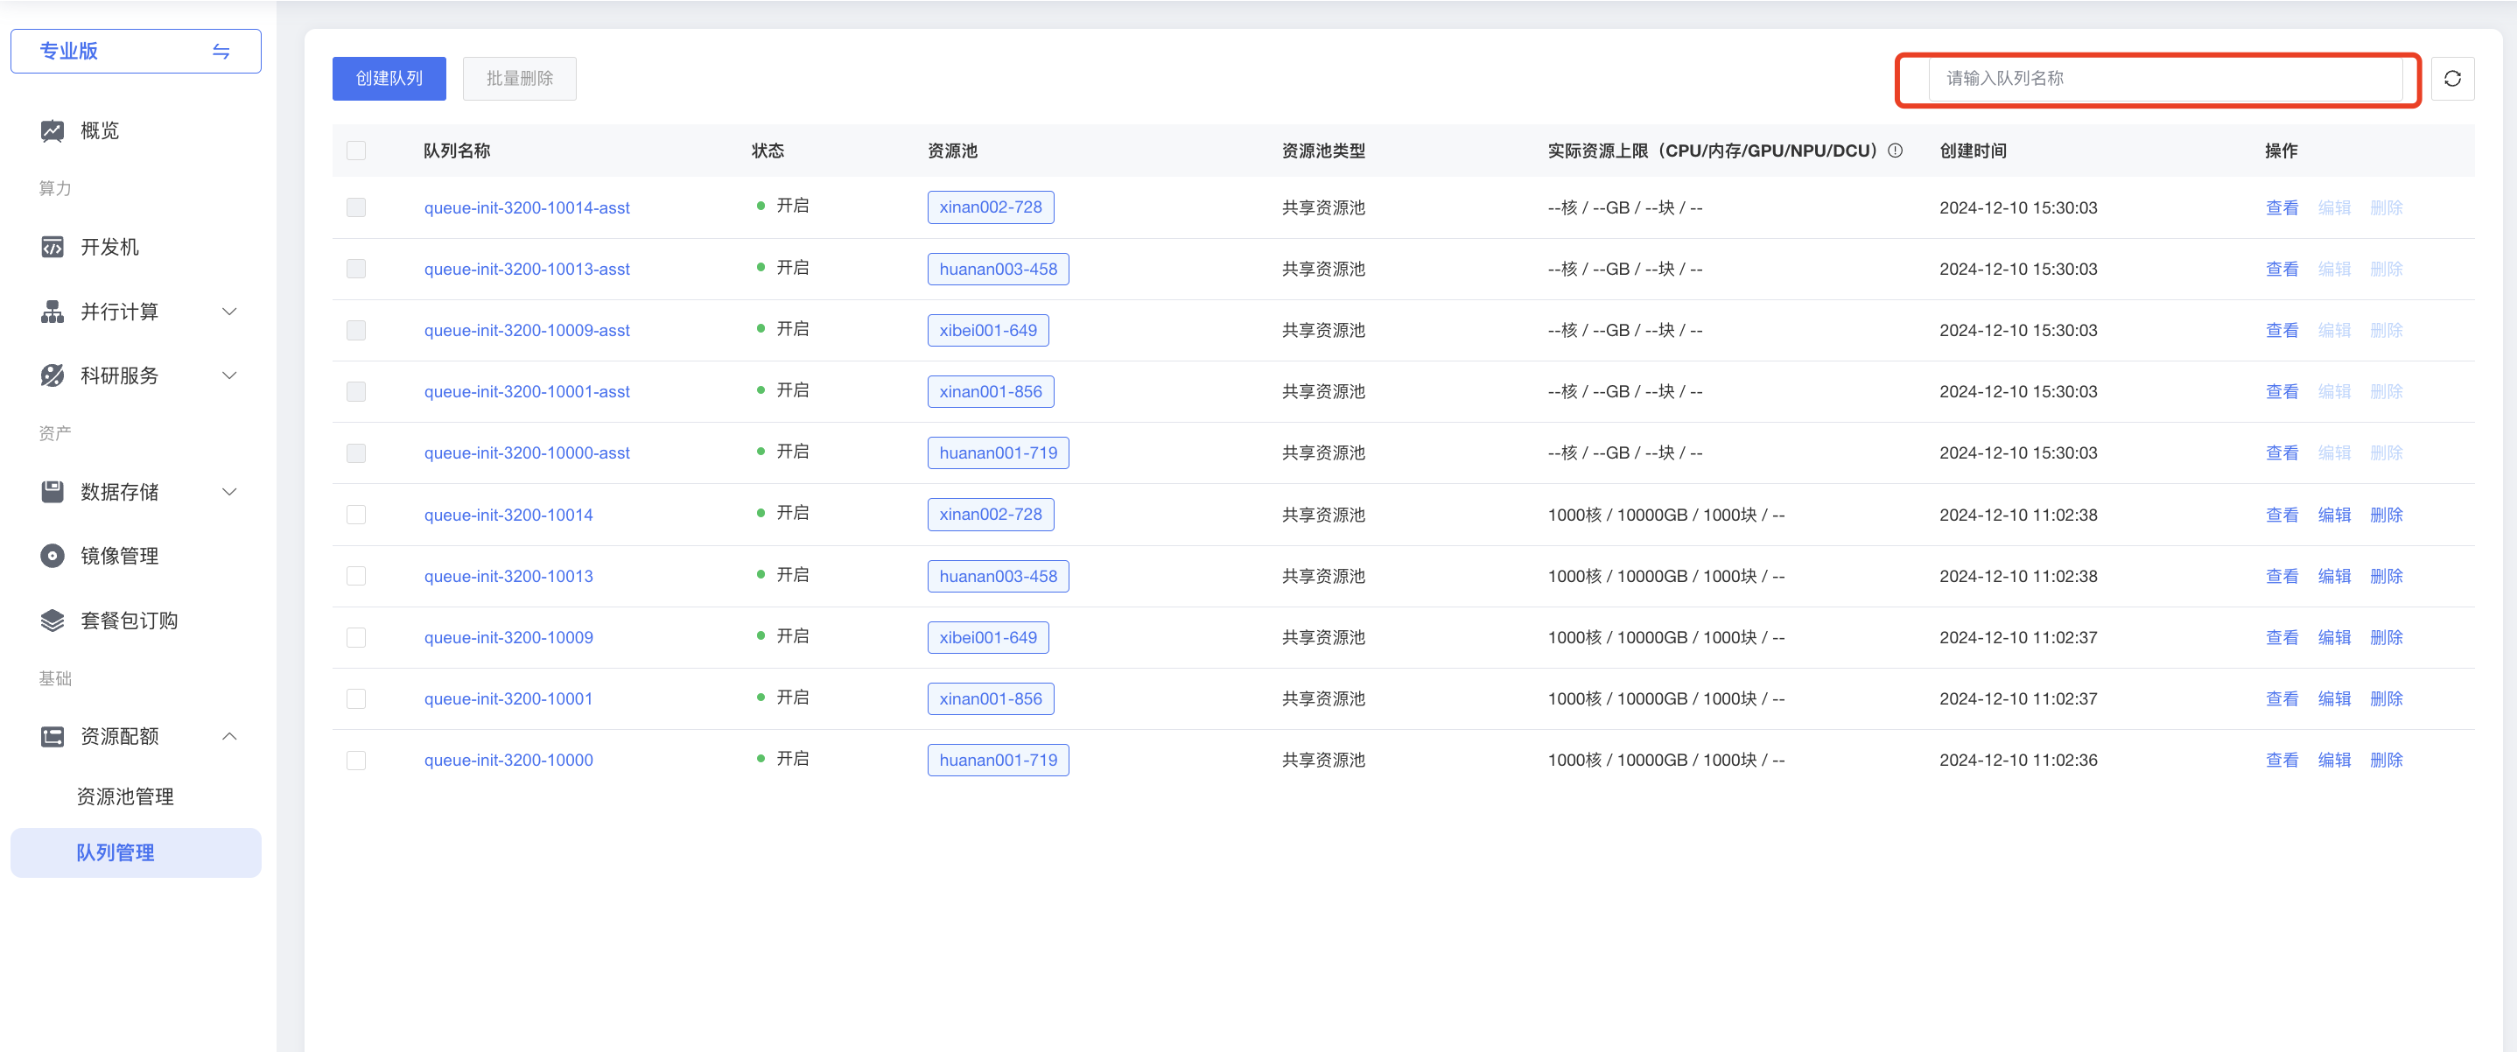The height and width of the screenshot is (1052, 2517).
Task: Collapse the 资源配额 section chevron
Action: pyautogui.click(x=229, y=735)
